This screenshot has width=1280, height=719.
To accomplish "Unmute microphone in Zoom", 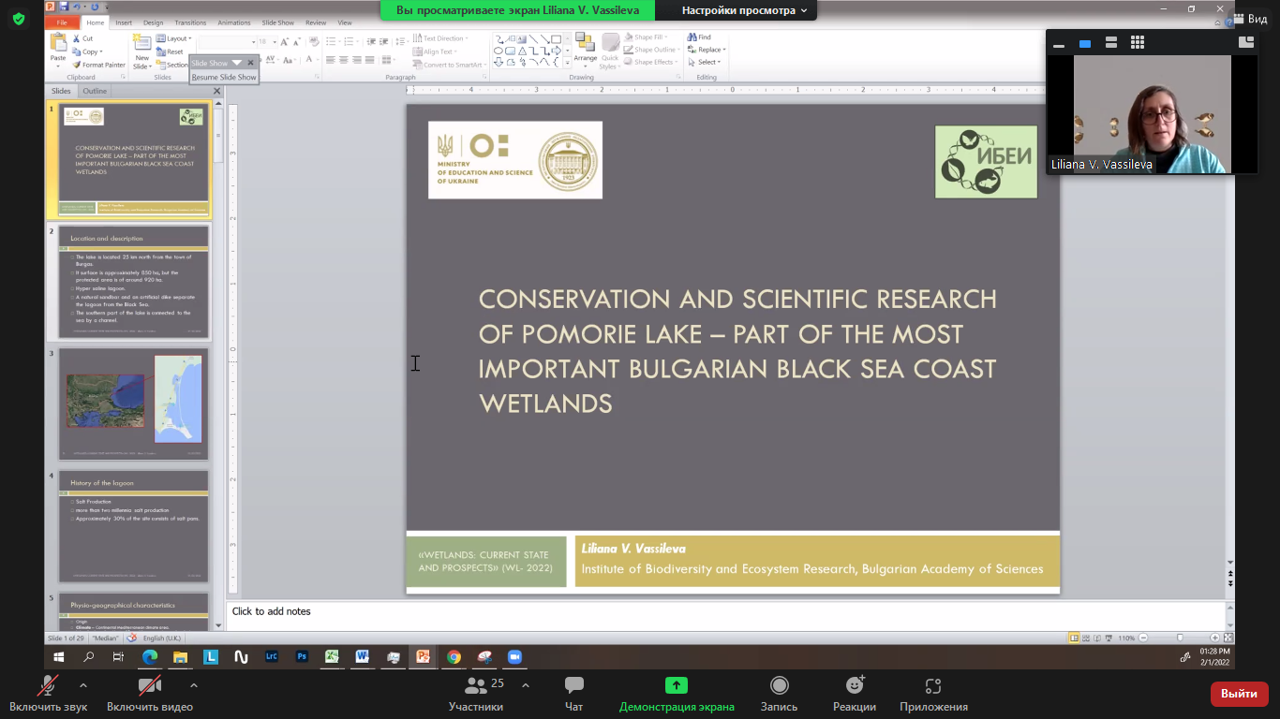I will click(x=48, y=686).
